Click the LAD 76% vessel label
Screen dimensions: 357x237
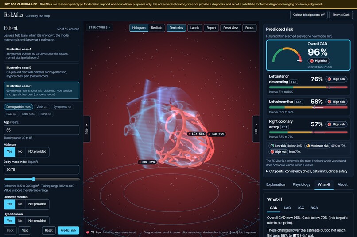pyautogui.click(x=216, y=134)
